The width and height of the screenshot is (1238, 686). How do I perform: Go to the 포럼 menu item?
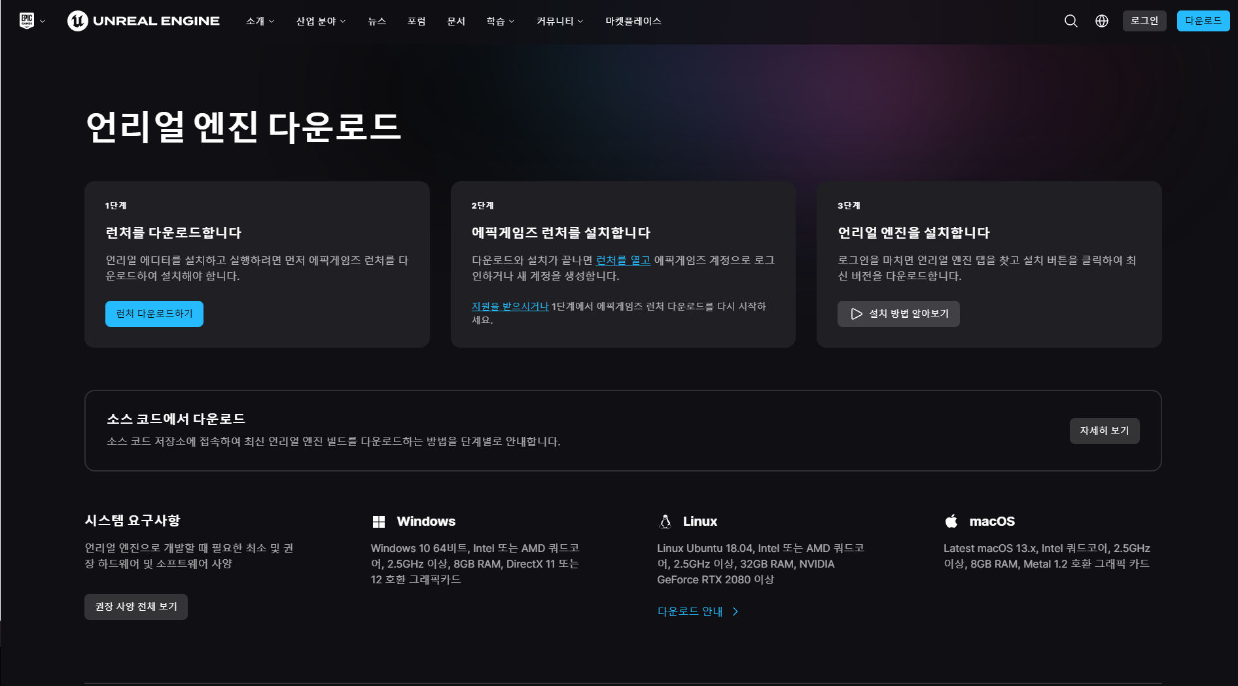417,21
